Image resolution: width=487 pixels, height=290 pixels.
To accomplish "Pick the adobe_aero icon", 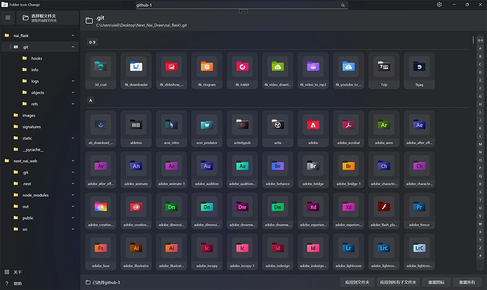I will pyautogui.click(x=384, y=129).
